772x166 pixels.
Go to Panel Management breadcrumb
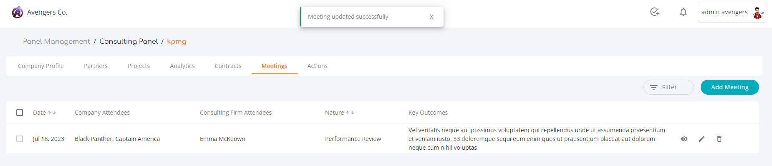pos(56,41)
